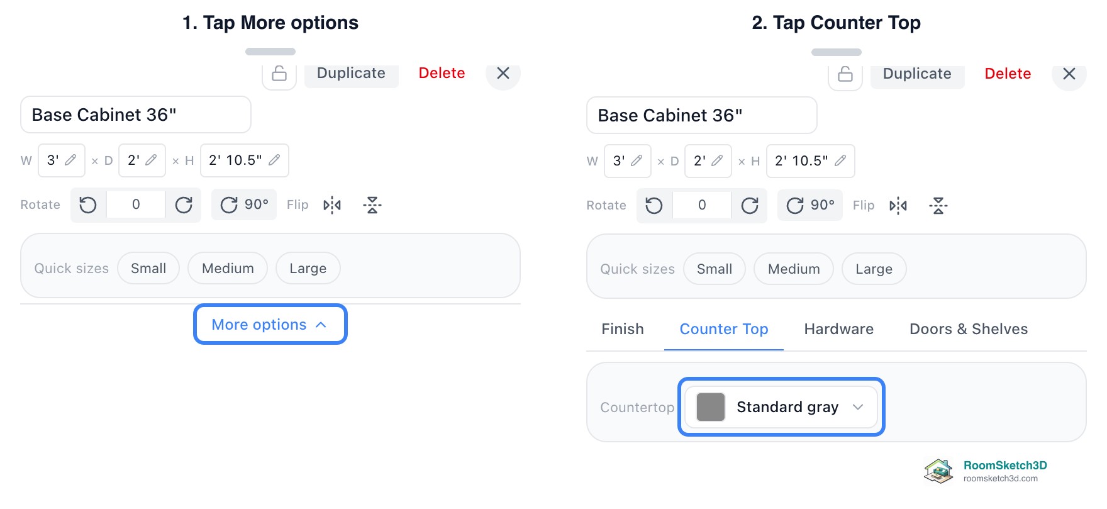
Task: Choose Small quick size in the left panel
Action: coord(148,269)
